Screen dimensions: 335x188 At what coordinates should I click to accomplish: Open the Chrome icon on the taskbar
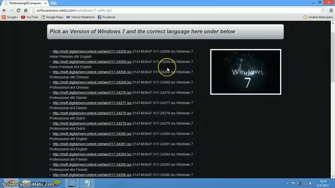click(12, 183)
